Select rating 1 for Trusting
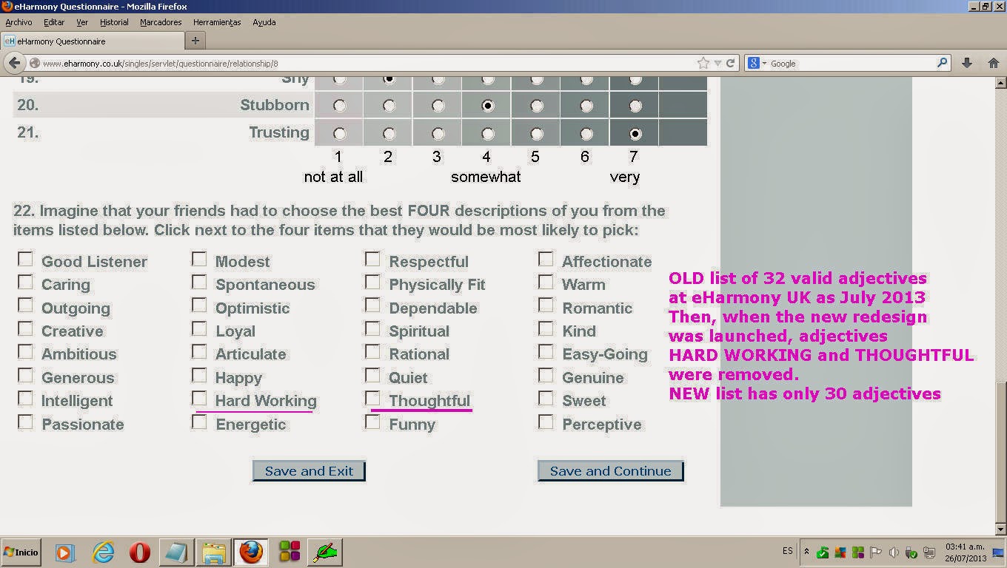The image size is (1007, 568). pos(339,134)
